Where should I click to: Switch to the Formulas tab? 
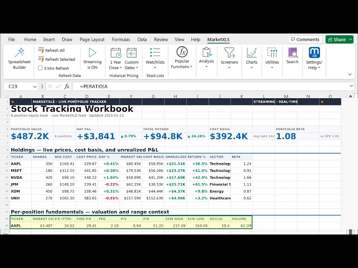[121, 40]
